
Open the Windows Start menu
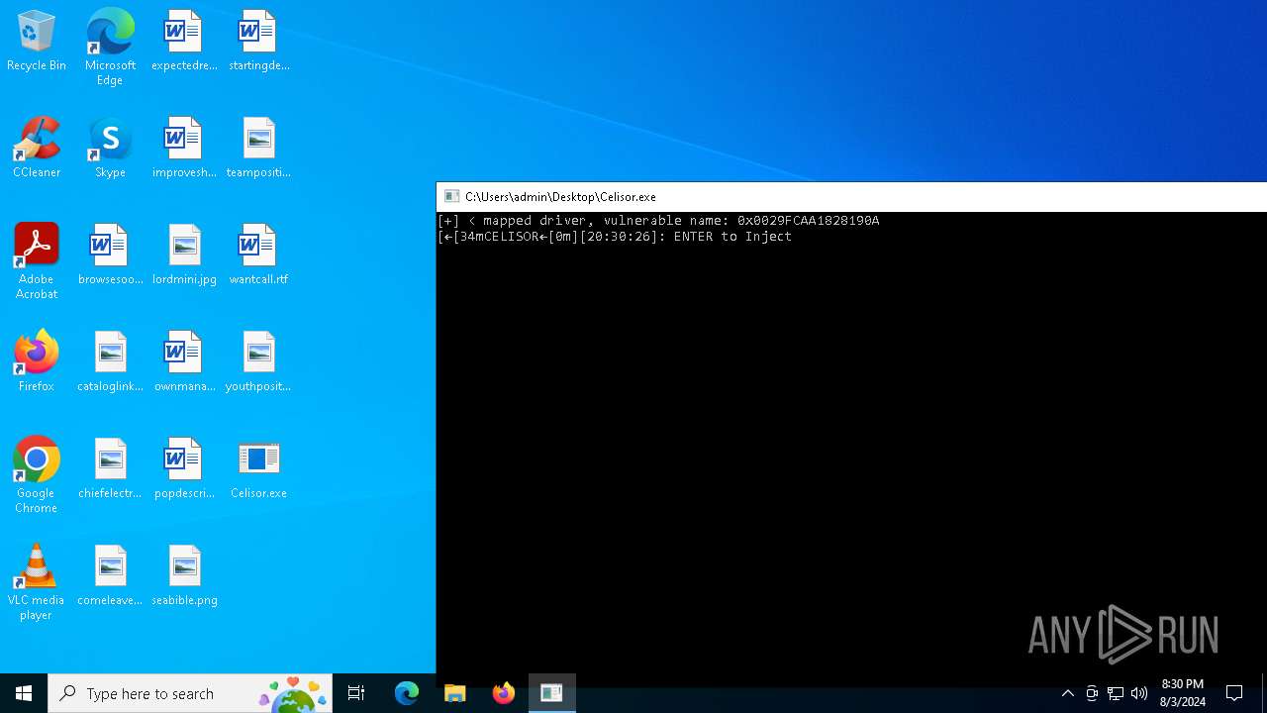point(24,693)
